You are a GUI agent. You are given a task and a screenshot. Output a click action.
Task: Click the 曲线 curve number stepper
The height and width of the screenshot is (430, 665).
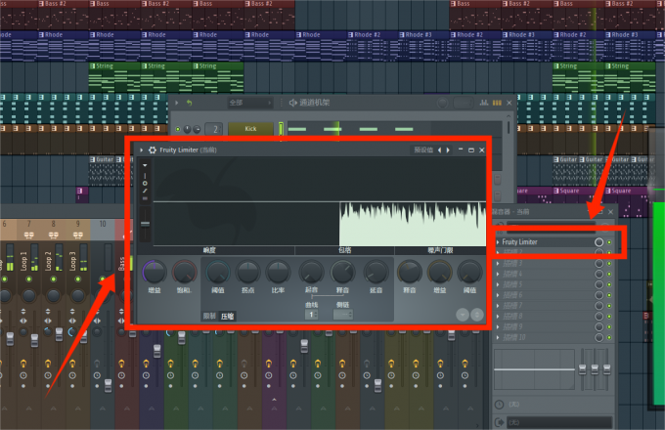pos(311,315)
